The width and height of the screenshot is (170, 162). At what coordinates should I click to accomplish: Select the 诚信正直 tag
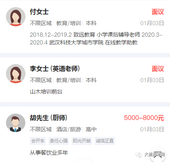(105, 141)
